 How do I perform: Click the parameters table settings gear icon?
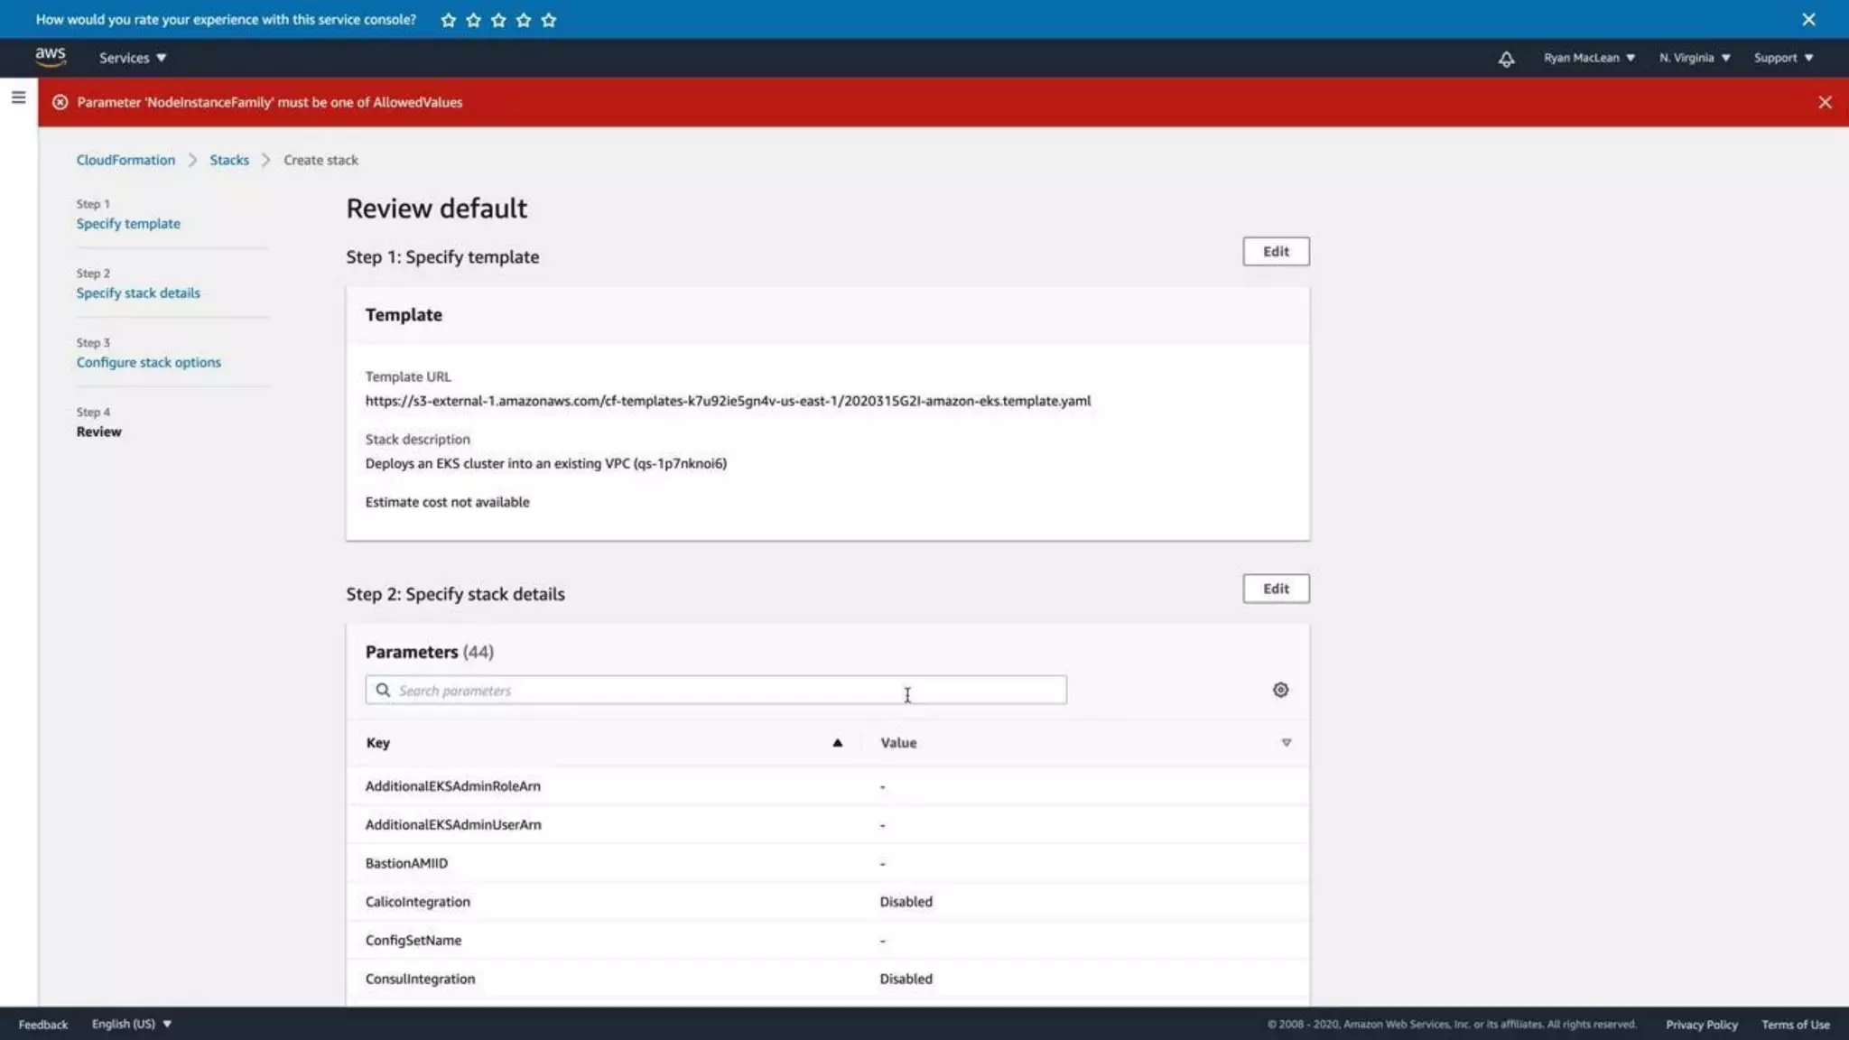click(1280, 690)
